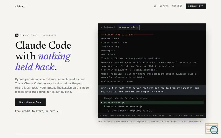Viewport: 221px width, 138px height.
Task: Click the Anthropic logo icon beside CLAUDE CODE
Action: [17, 35]
